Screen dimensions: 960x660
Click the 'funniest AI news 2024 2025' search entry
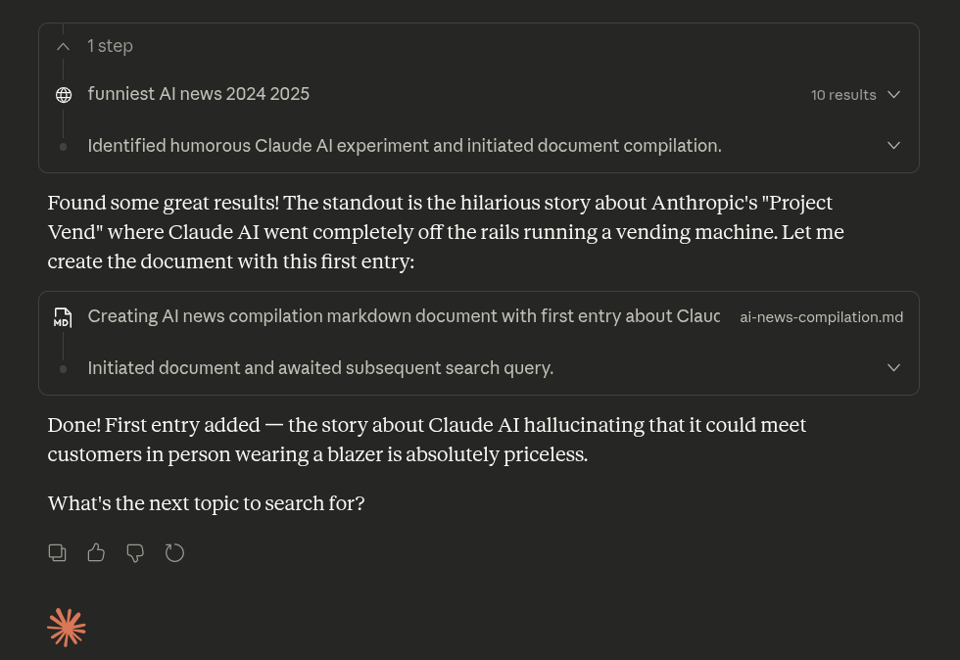click(198, 94)
